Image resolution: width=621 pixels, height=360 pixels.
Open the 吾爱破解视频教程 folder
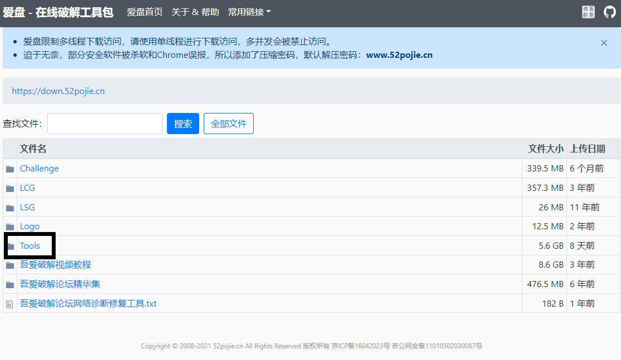click(56, 264)
